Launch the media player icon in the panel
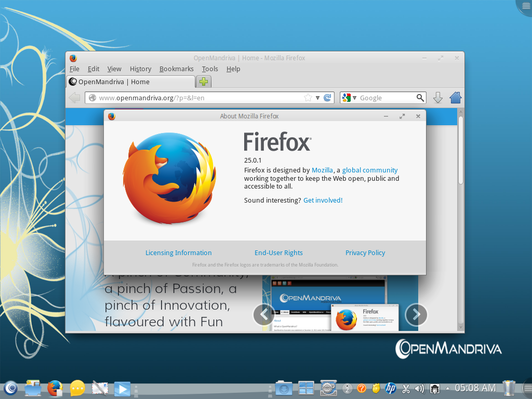 (122, 389)
